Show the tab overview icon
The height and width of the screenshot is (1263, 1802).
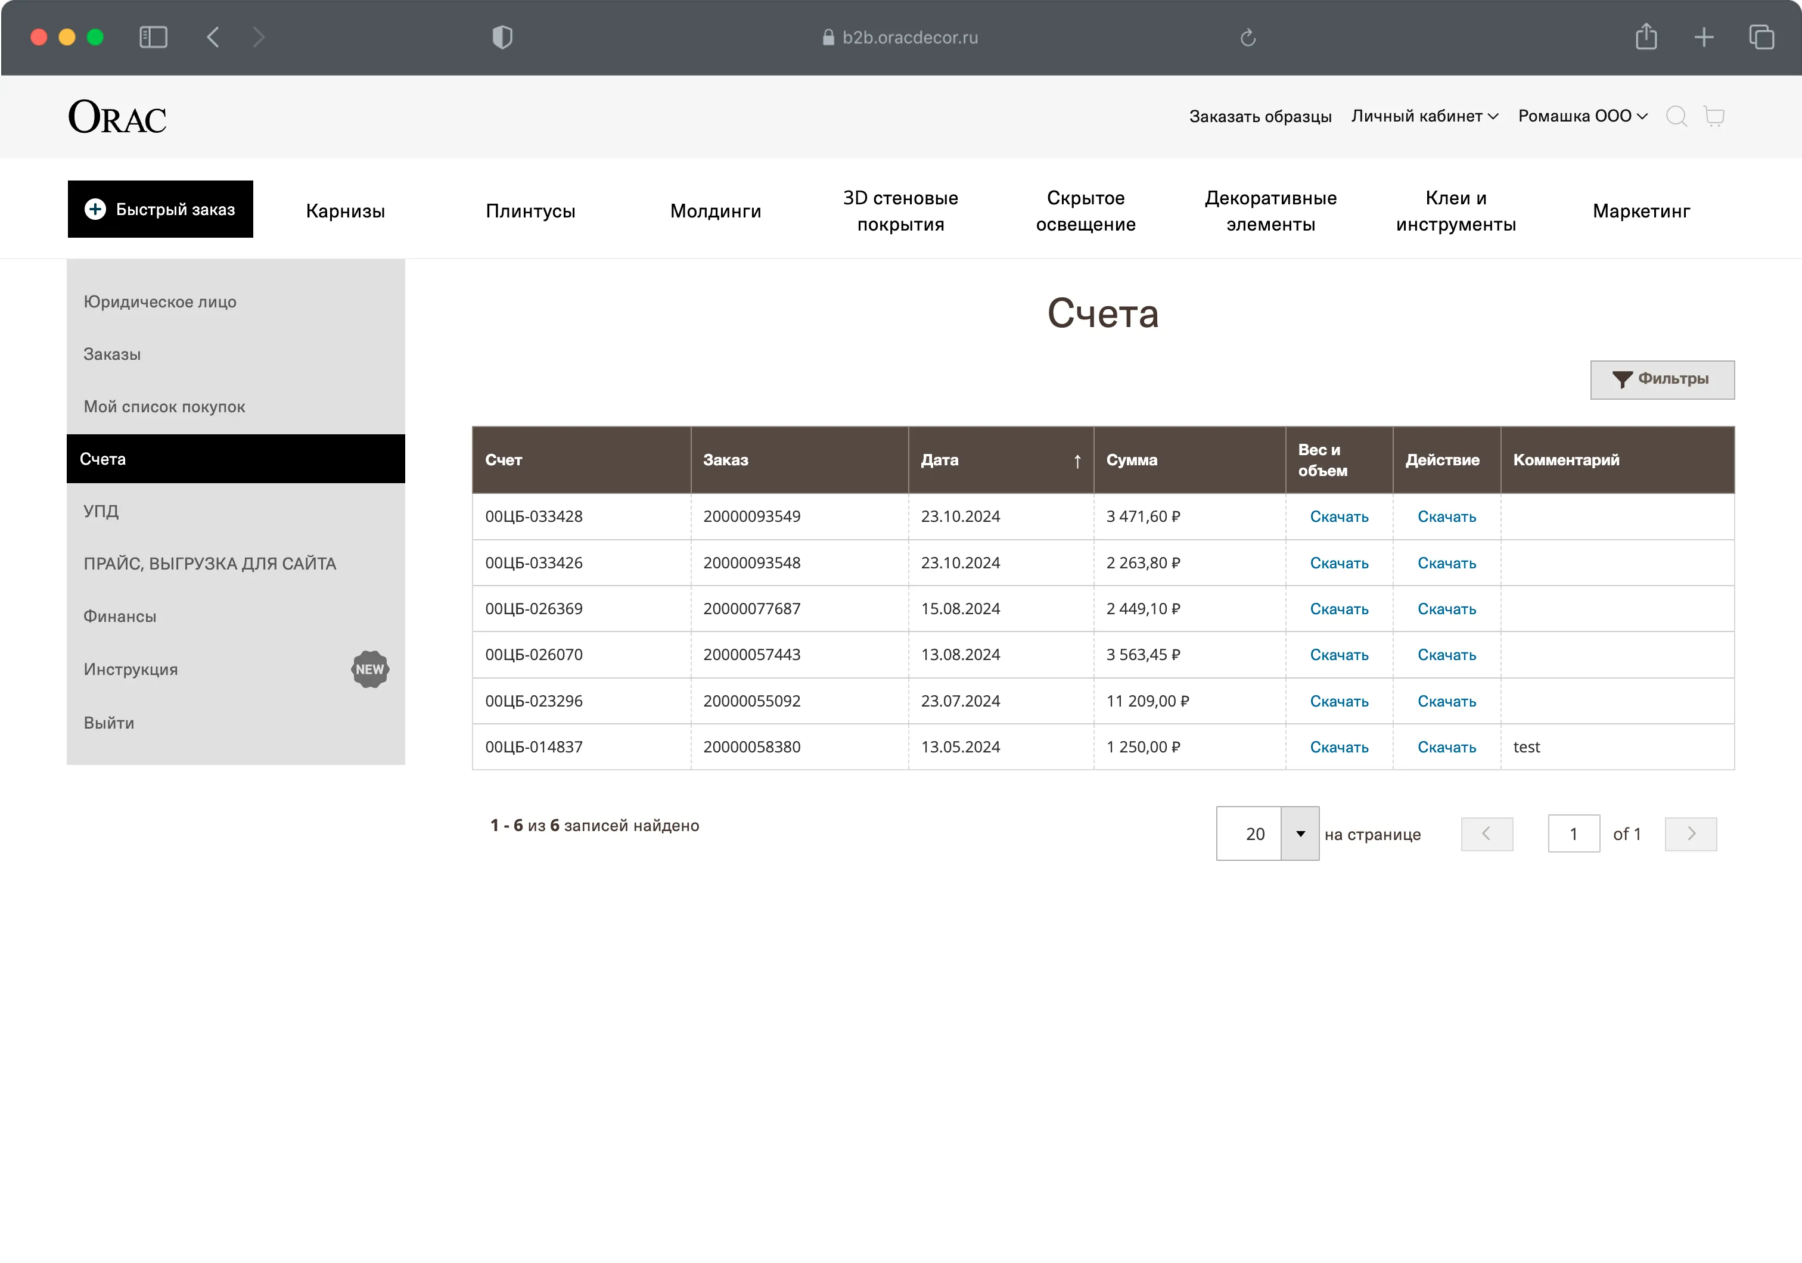point(1761,37)
